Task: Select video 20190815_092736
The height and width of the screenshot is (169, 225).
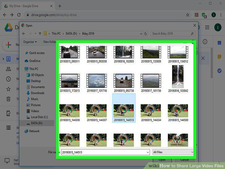Action: (x=124, y=83)
